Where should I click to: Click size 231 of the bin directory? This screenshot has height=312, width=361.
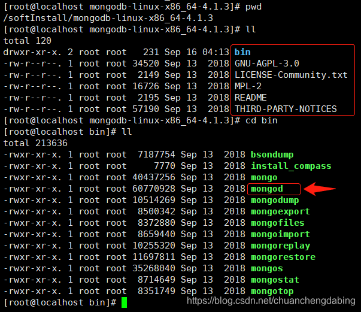pos(151,52)
